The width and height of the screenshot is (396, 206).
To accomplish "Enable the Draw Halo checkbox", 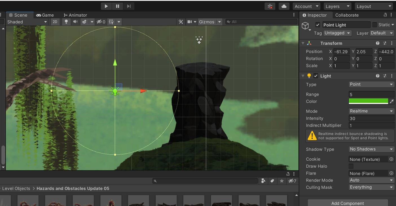I will click(x=351, y=166).
